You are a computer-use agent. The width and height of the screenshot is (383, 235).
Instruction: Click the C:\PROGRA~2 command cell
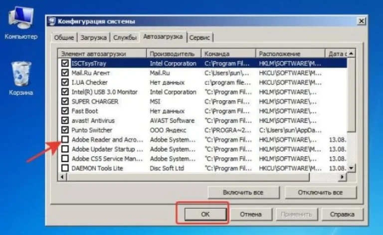[x=227, y=130]
